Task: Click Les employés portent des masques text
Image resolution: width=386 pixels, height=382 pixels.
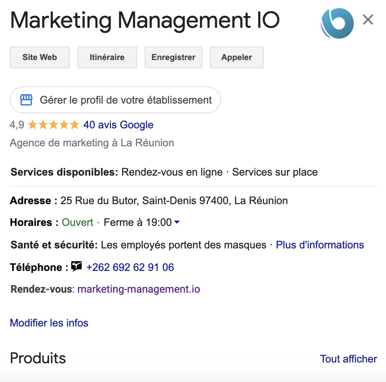Action: pos(183,245)
